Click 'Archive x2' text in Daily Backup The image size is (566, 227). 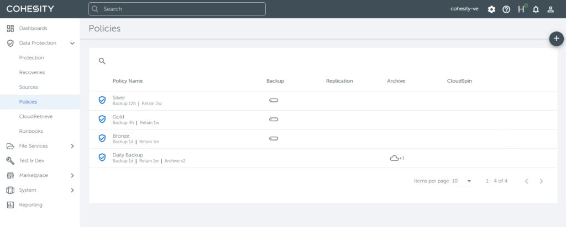click(x=175, y=161)
